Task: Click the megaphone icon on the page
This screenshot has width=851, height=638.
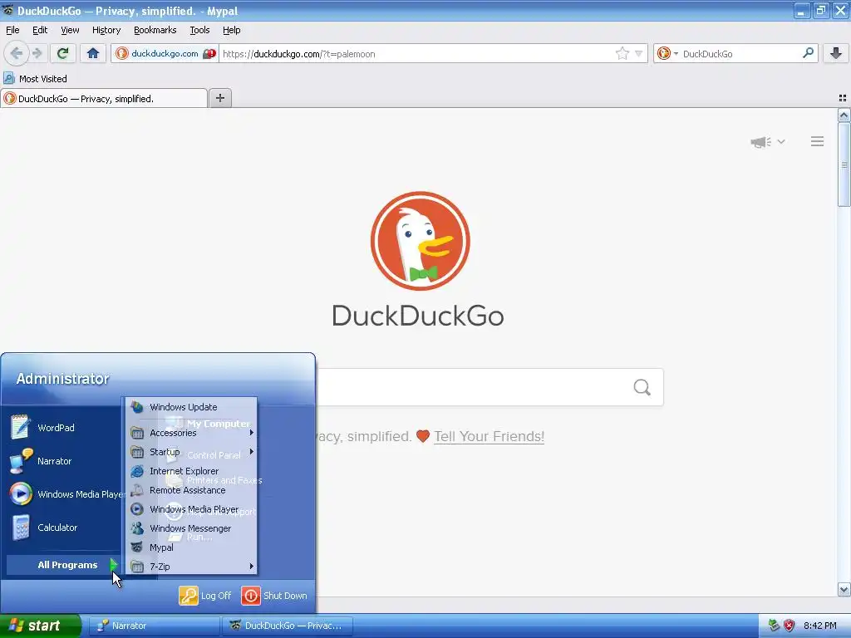Action: [761, 142]
